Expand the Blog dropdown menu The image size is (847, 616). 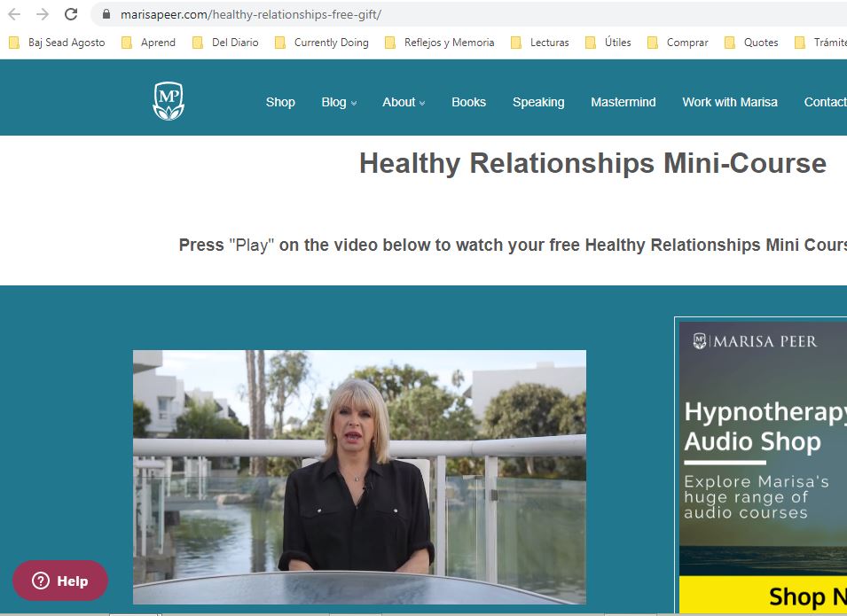click(339, 102)
